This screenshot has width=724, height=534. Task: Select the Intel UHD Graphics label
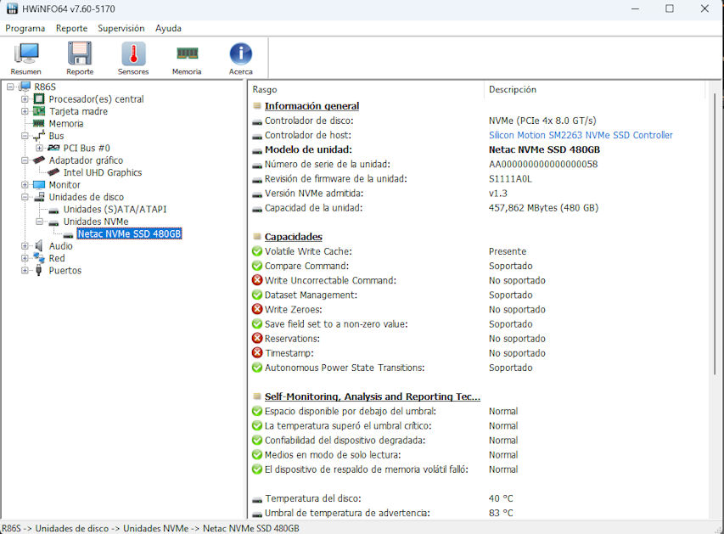[103, 172]
